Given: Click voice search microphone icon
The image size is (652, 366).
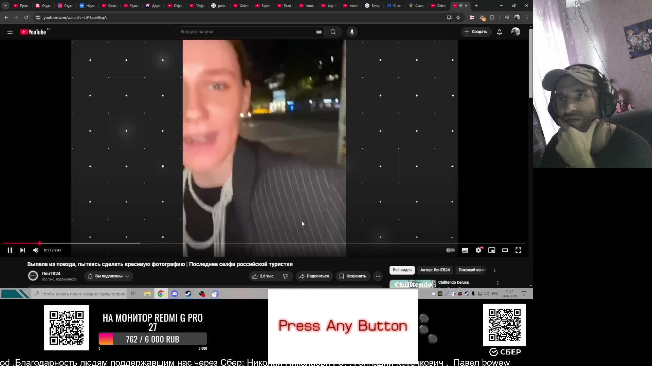Looking at the screenshot, I should (352, 32).
